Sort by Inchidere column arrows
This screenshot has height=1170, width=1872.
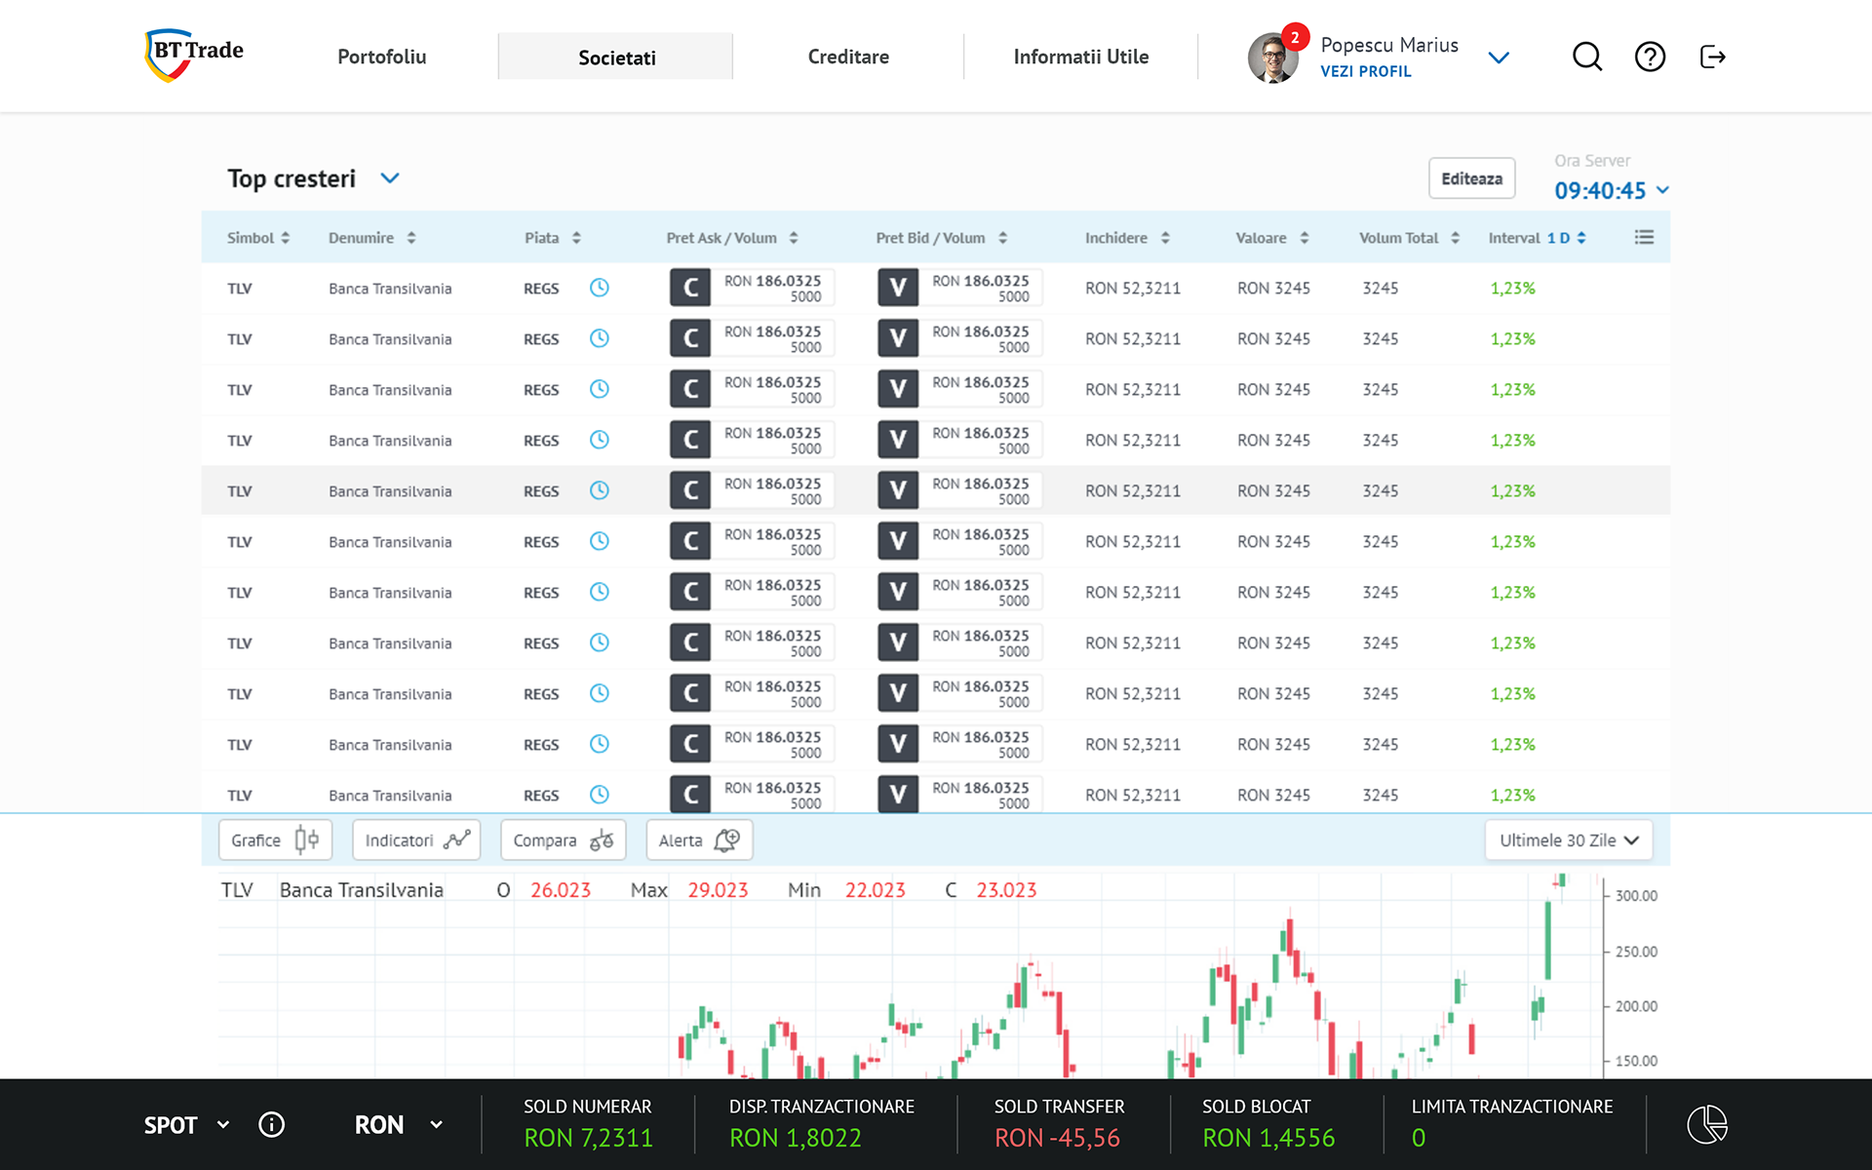click(1165, 238)
